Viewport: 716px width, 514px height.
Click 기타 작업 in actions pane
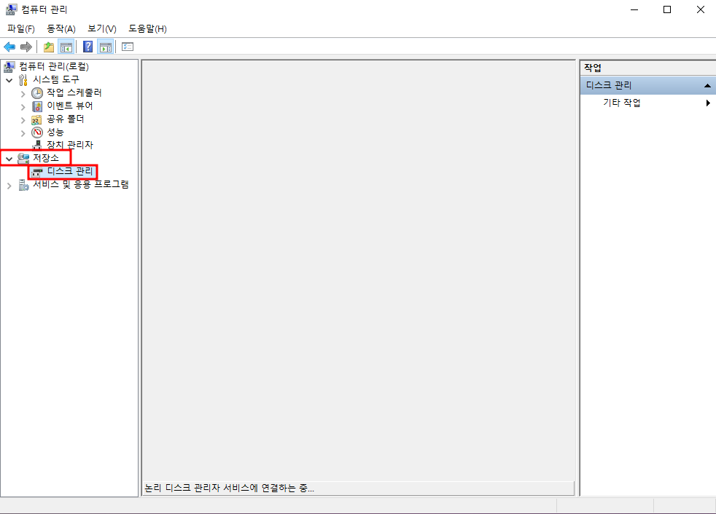point(622,103)
